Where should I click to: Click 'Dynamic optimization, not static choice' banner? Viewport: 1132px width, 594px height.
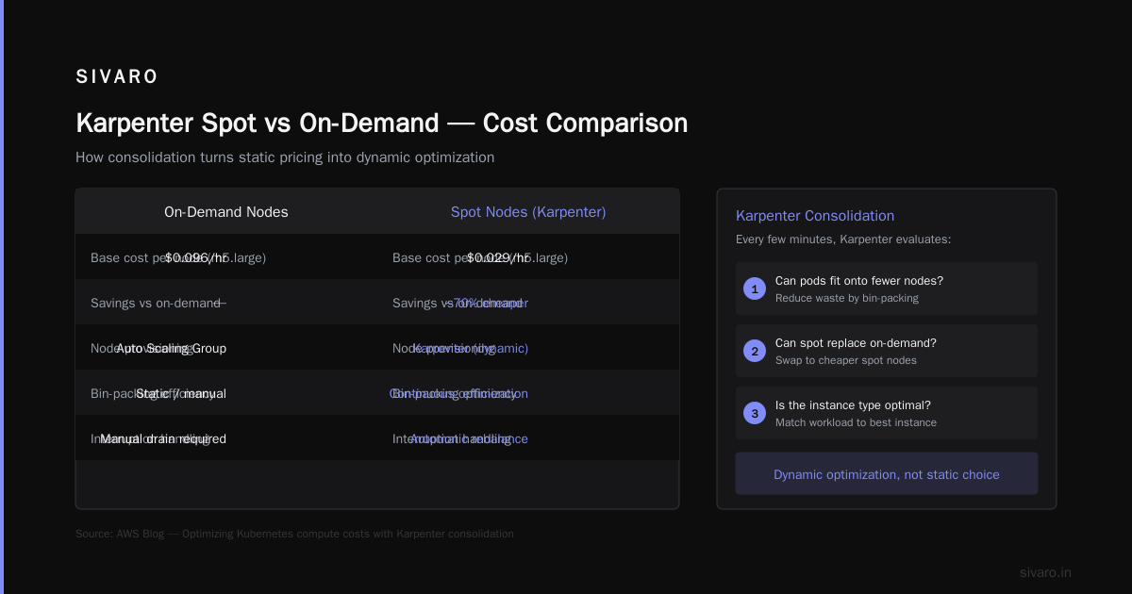887,474
